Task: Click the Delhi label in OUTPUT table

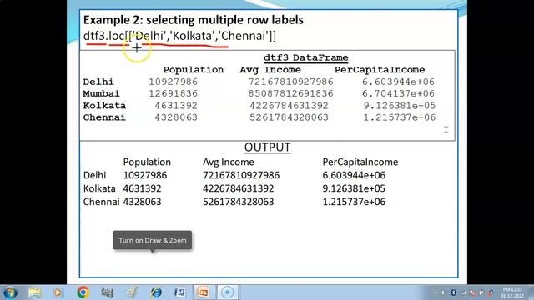Action: point(94,175)
